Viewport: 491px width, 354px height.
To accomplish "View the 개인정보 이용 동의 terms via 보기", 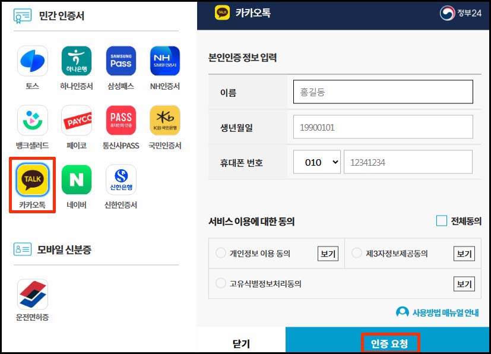I will pyautogui.click(x=328, y=254).
